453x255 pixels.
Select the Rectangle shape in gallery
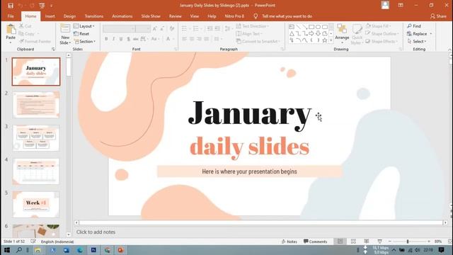point(311,27)
